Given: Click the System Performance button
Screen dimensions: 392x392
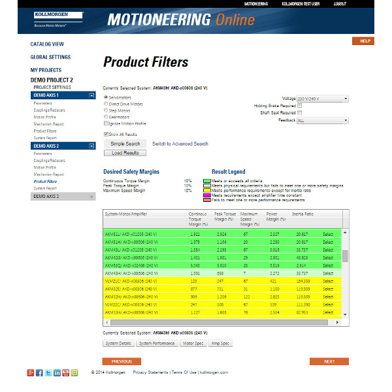Looking at the screenshot, I should click(x=157, y=343).
